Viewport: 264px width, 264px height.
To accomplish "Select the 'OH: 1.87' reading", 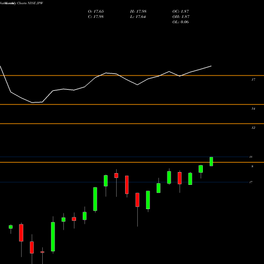I will click(181, 17).
